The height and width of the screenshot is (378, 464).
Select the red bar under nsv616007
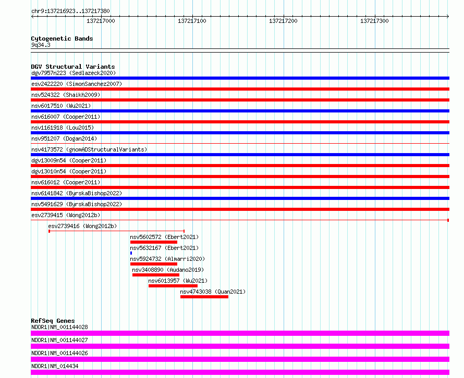click(x=240, y=122)
